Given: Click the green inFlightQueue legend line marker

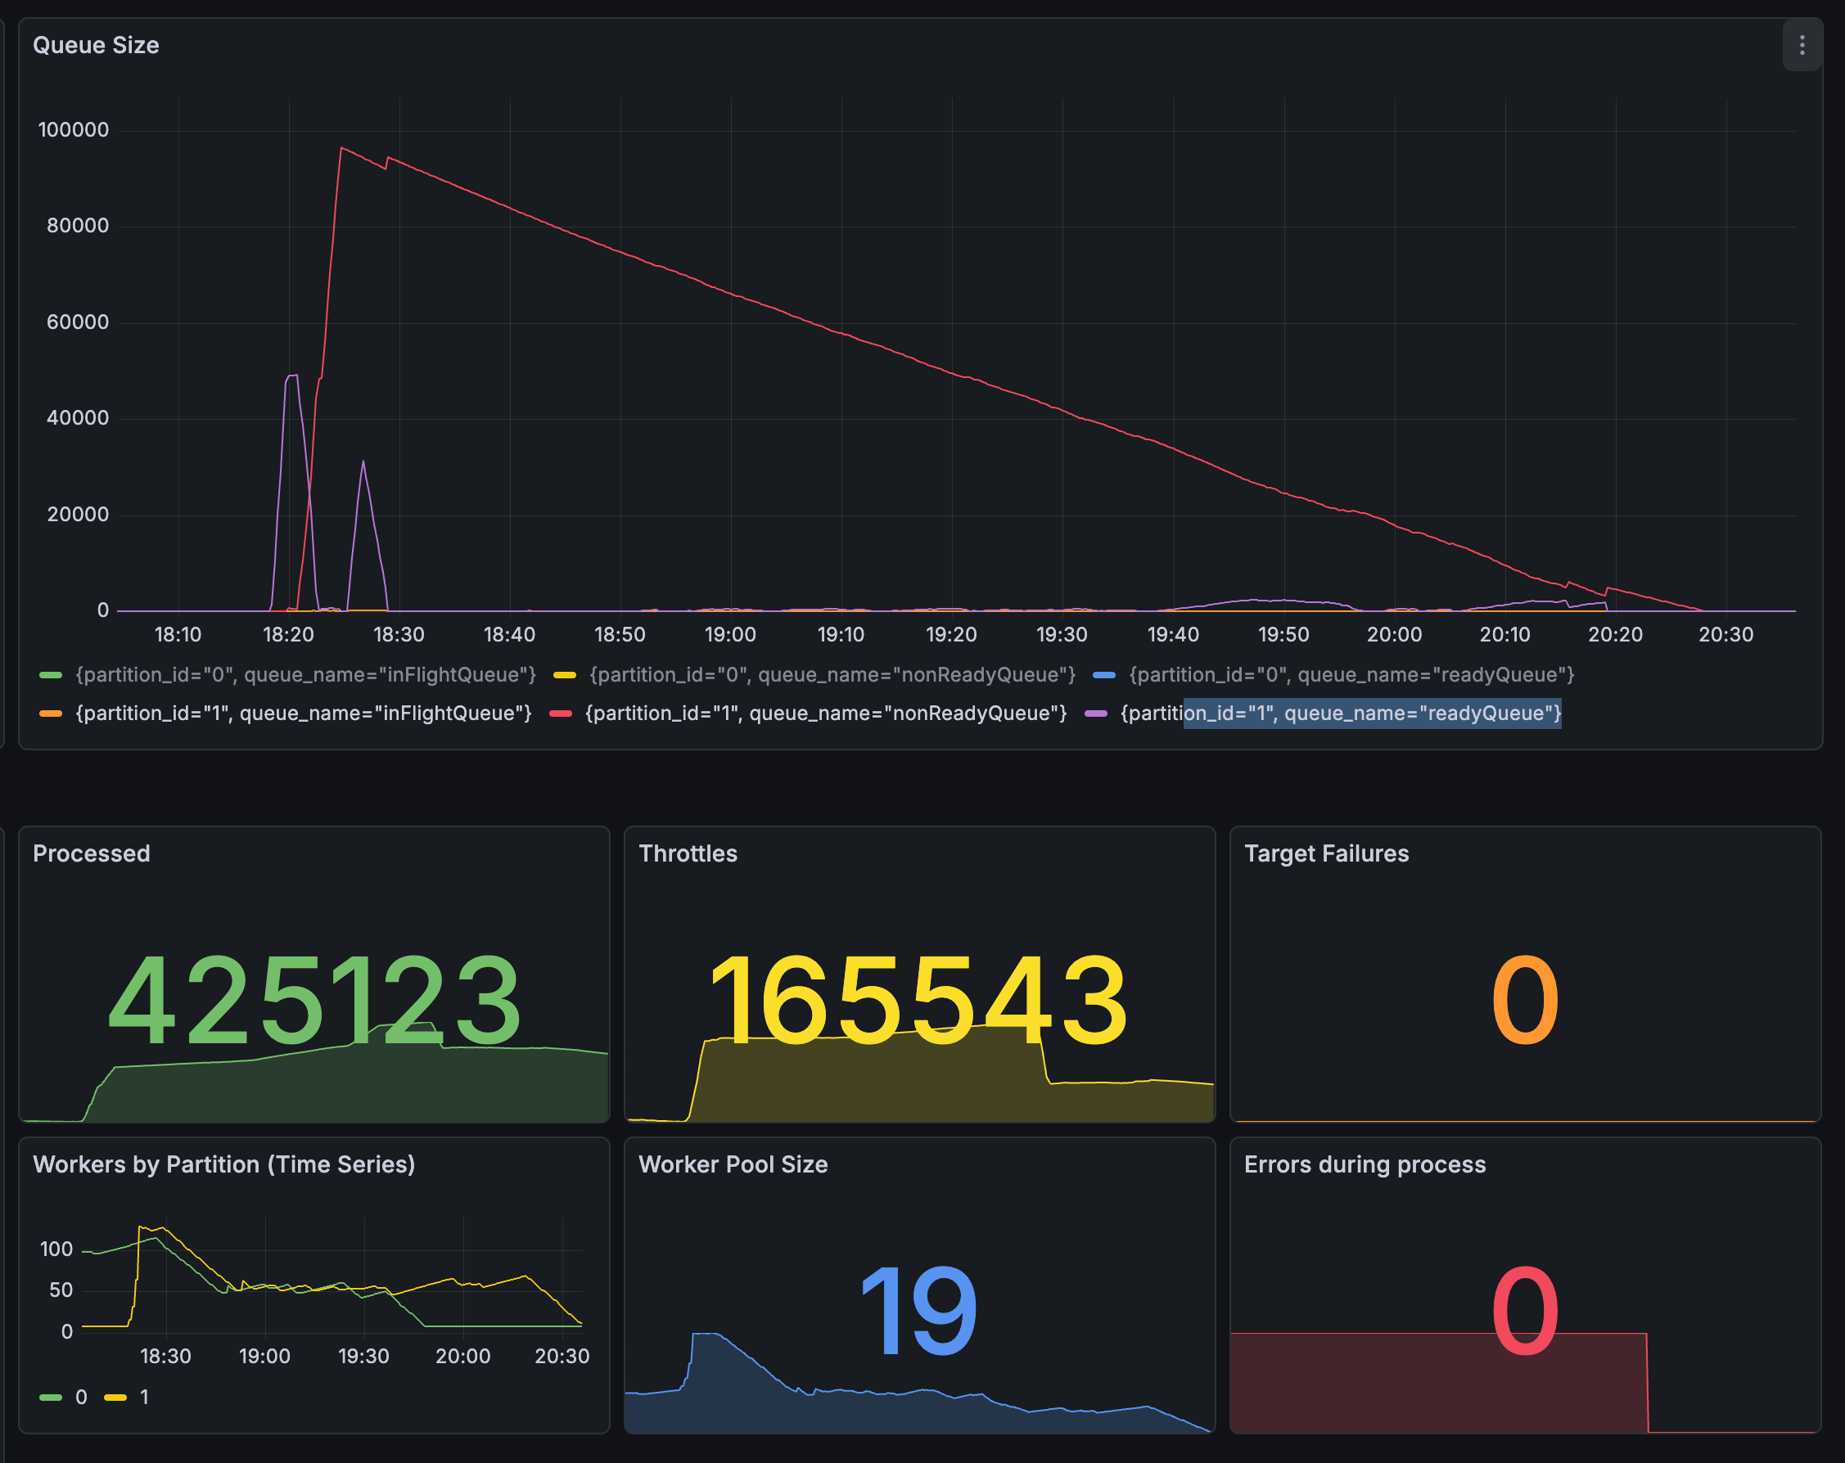Looking at the screenshot, I should [x=52, y=675].
